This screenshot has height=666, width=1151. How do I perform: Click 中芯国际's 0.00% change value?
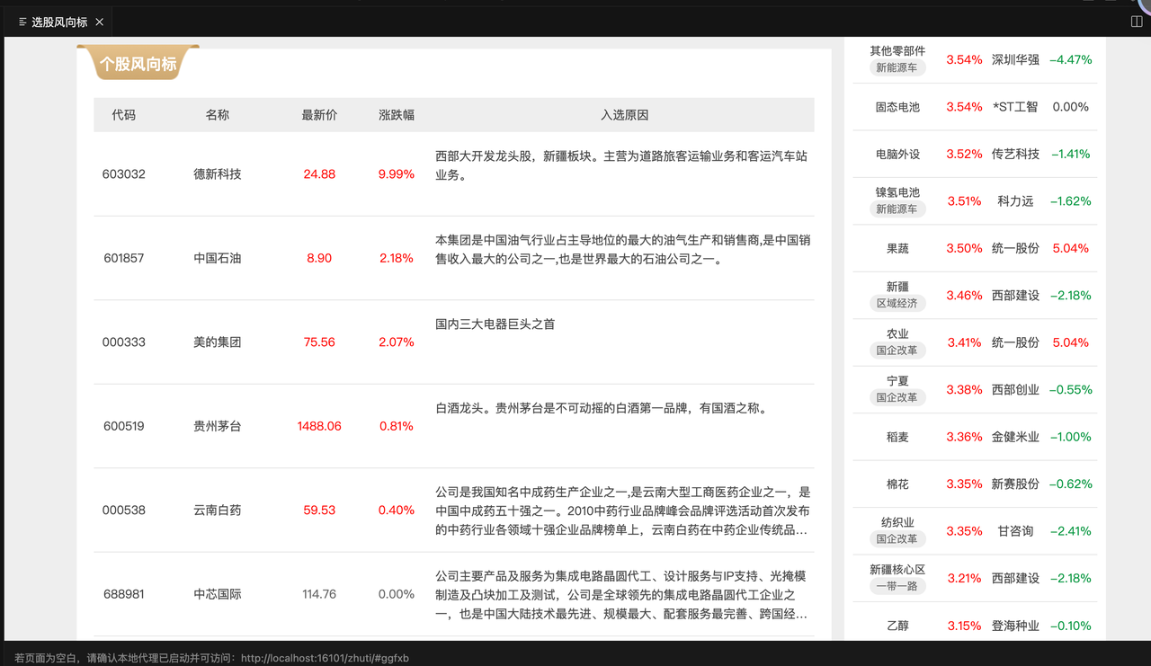(397, 594)
